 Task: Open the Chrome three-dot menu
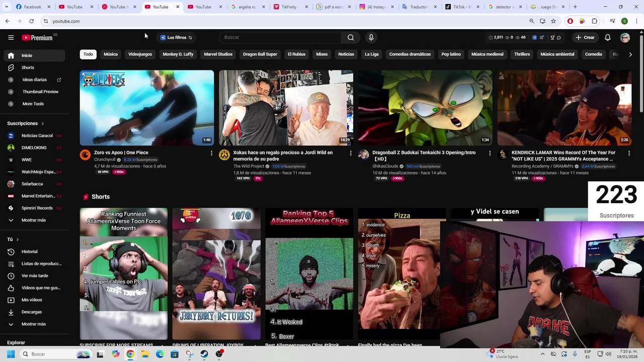636,21
